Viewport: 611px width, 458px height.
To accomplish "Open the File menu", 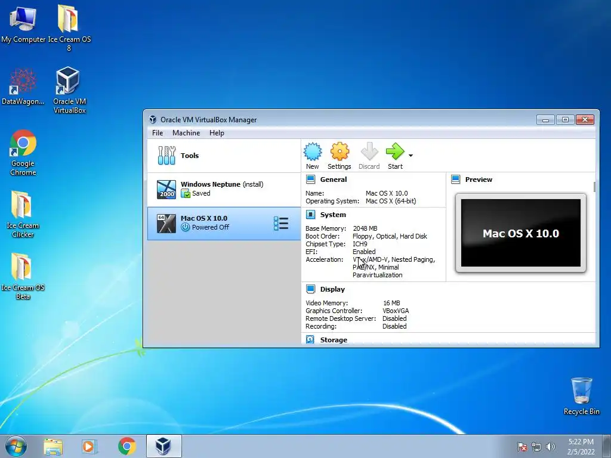I will point(158,133).
